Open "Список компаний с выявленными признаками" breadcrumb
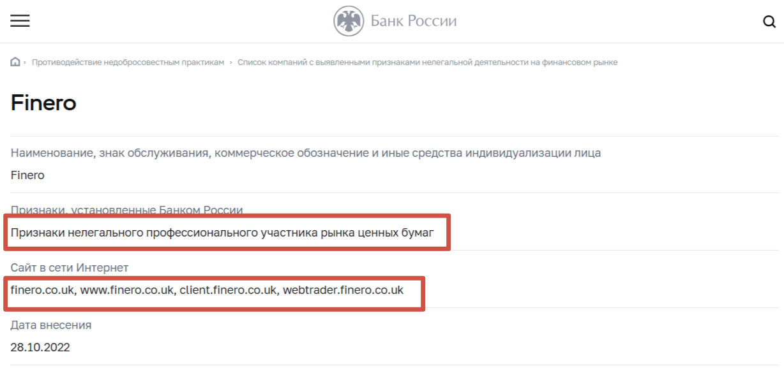The height and width of the screenshot is (373, 784). tap(427, 62)
